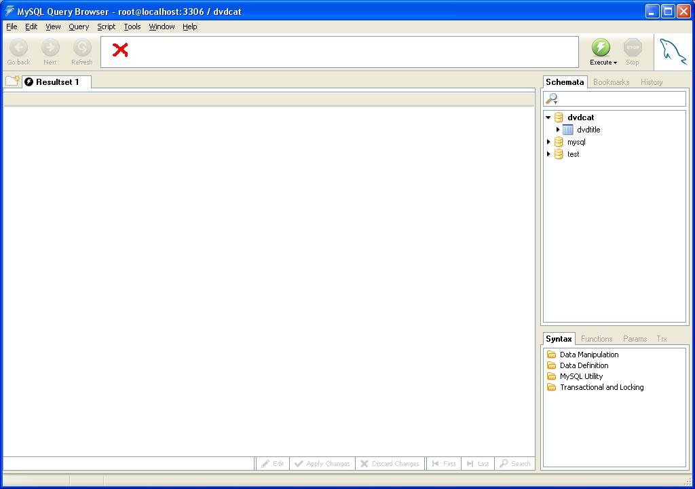695x489 pixels.
Task: Click the MySQL dolphin logo
Action: click(x=673, y=52)
